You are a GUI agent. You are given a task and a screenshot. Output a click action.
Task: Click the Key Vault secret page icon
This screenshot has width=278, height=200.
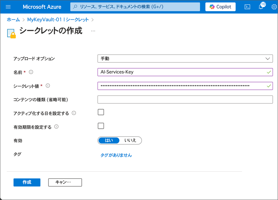(11, 34)
